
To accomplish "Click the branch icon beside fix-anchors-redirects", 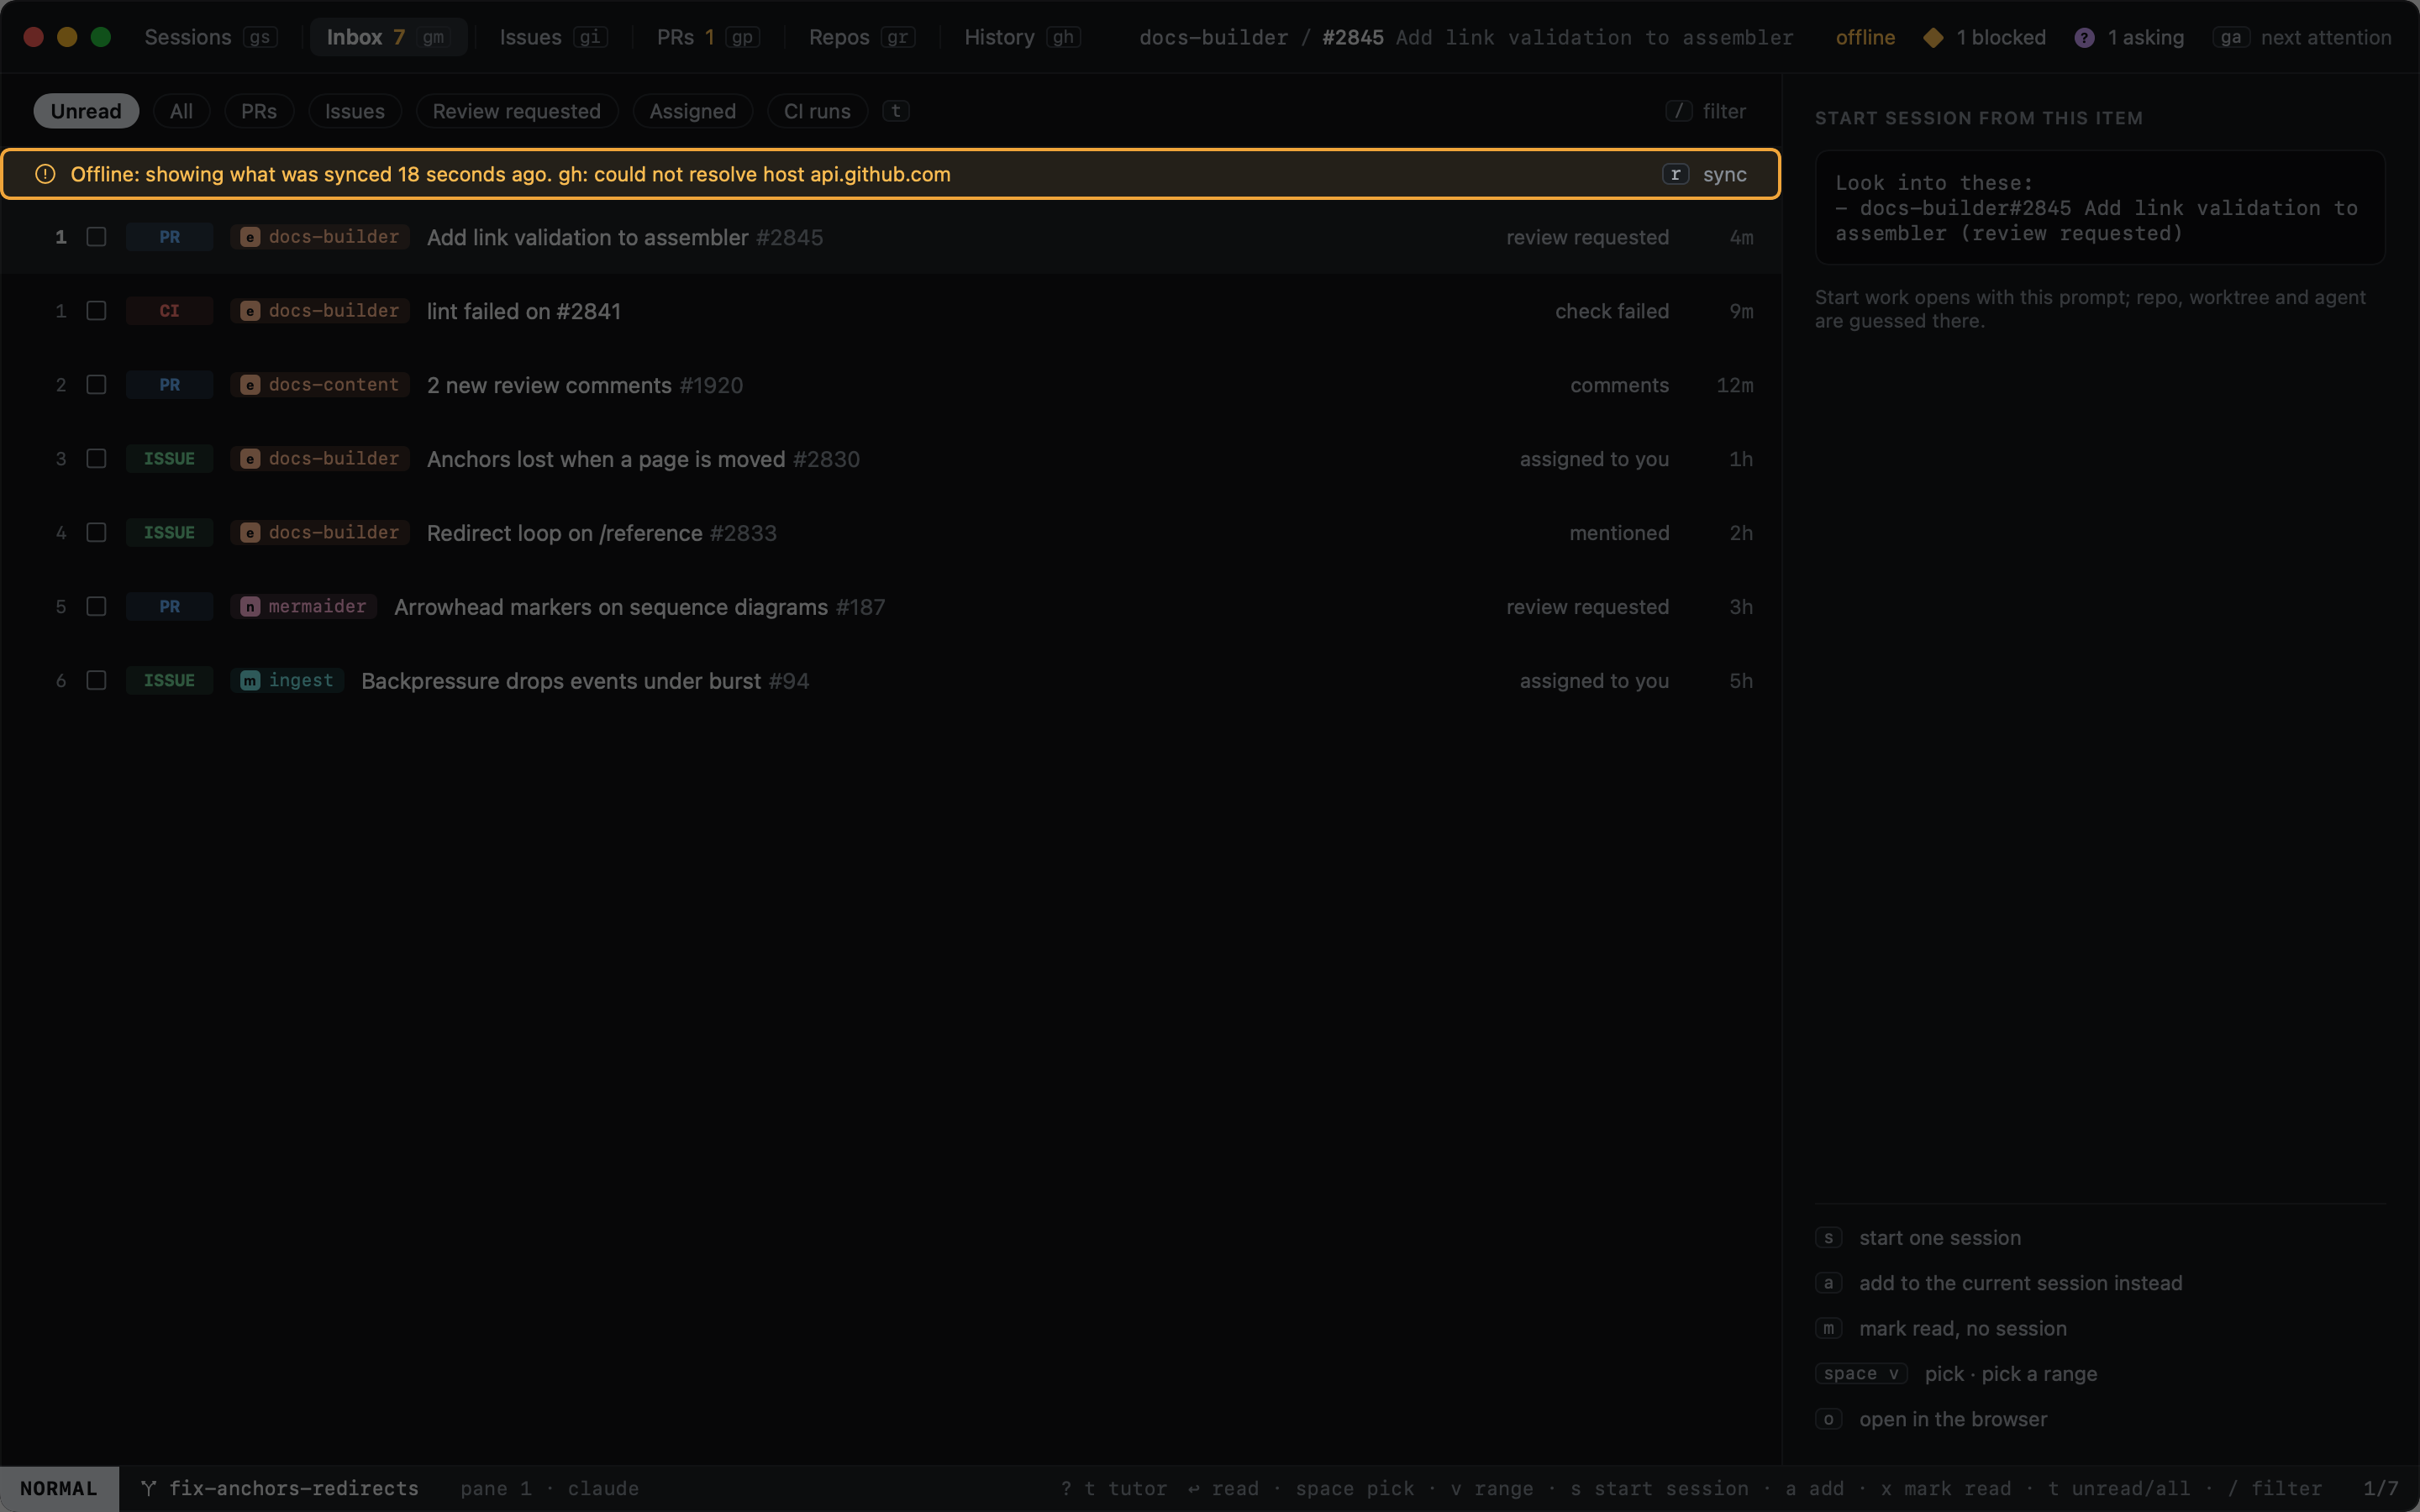I will [148, 1488].
